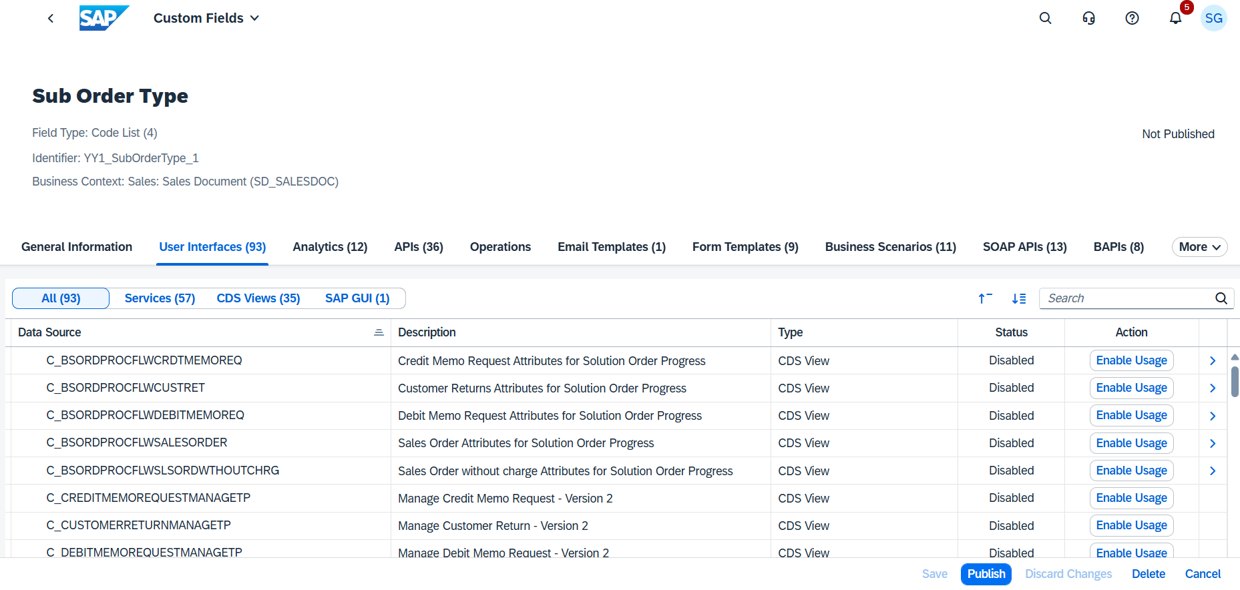The height and width of the screenshot is (590, 1240).
Task: Switch to the Business Scenarios (11) tab
Action: (890, 247)
